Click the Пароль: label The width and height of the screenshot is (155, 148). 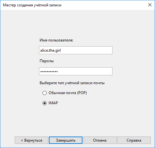47,61
